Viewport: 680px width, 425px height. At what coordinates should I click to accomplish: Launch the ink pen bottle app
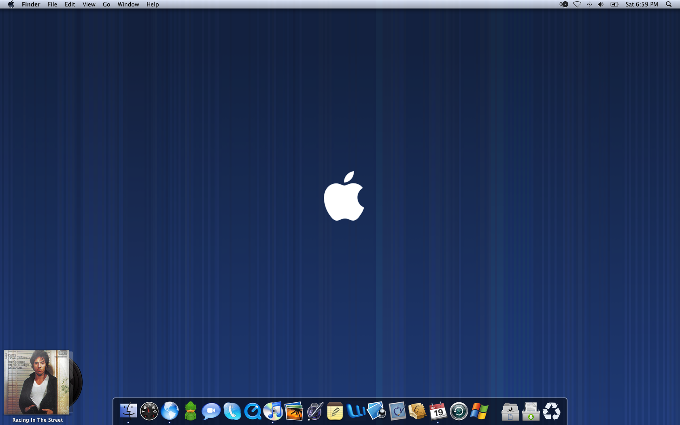[x=314, y=411]
